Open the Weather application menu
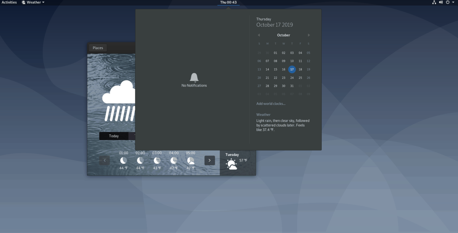This screenshot has height=233, width=458. (33, 2)
